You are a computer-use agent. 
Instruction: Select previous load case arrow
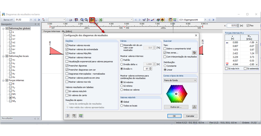209,20
